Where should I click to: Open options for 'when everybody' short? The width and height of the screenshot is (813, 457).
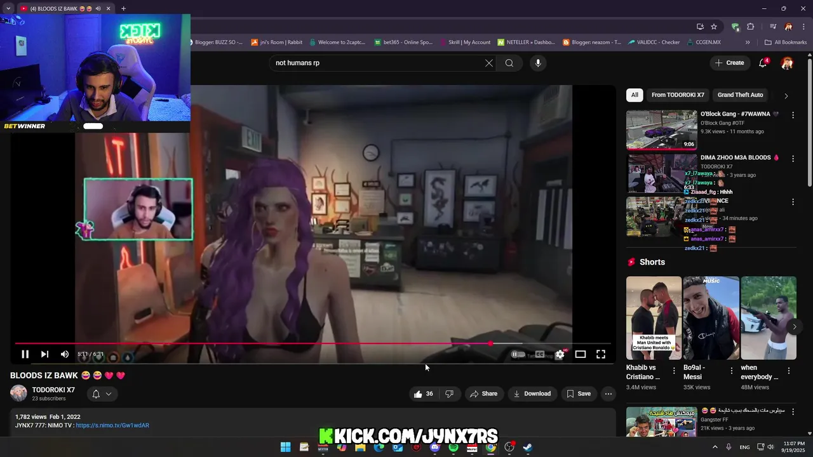(789, 371)
